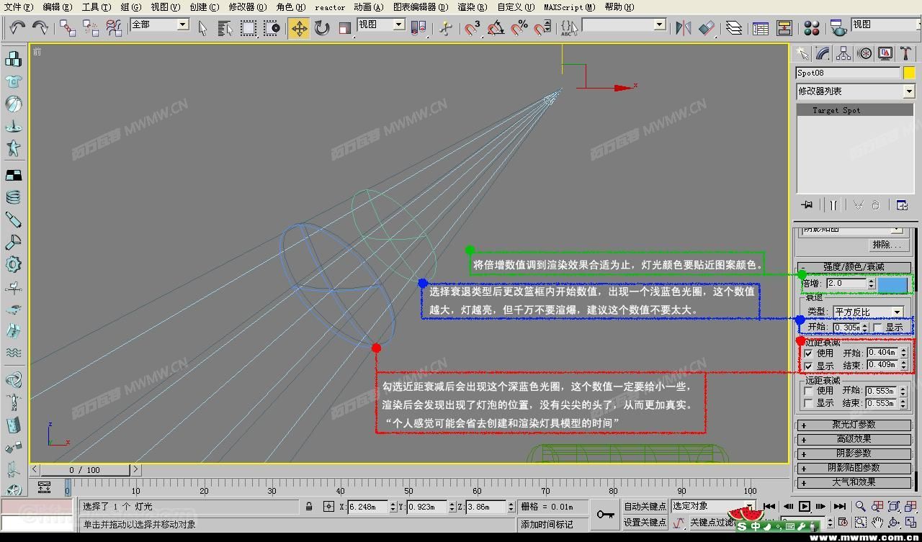922x542 pixels.
Task: Click the Zoom magnifier viewport icon
Action: tap(860, 507)
